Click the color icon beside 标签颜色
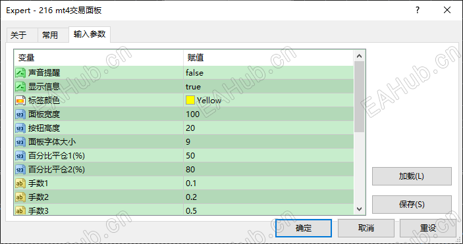 tap(20, 101)
